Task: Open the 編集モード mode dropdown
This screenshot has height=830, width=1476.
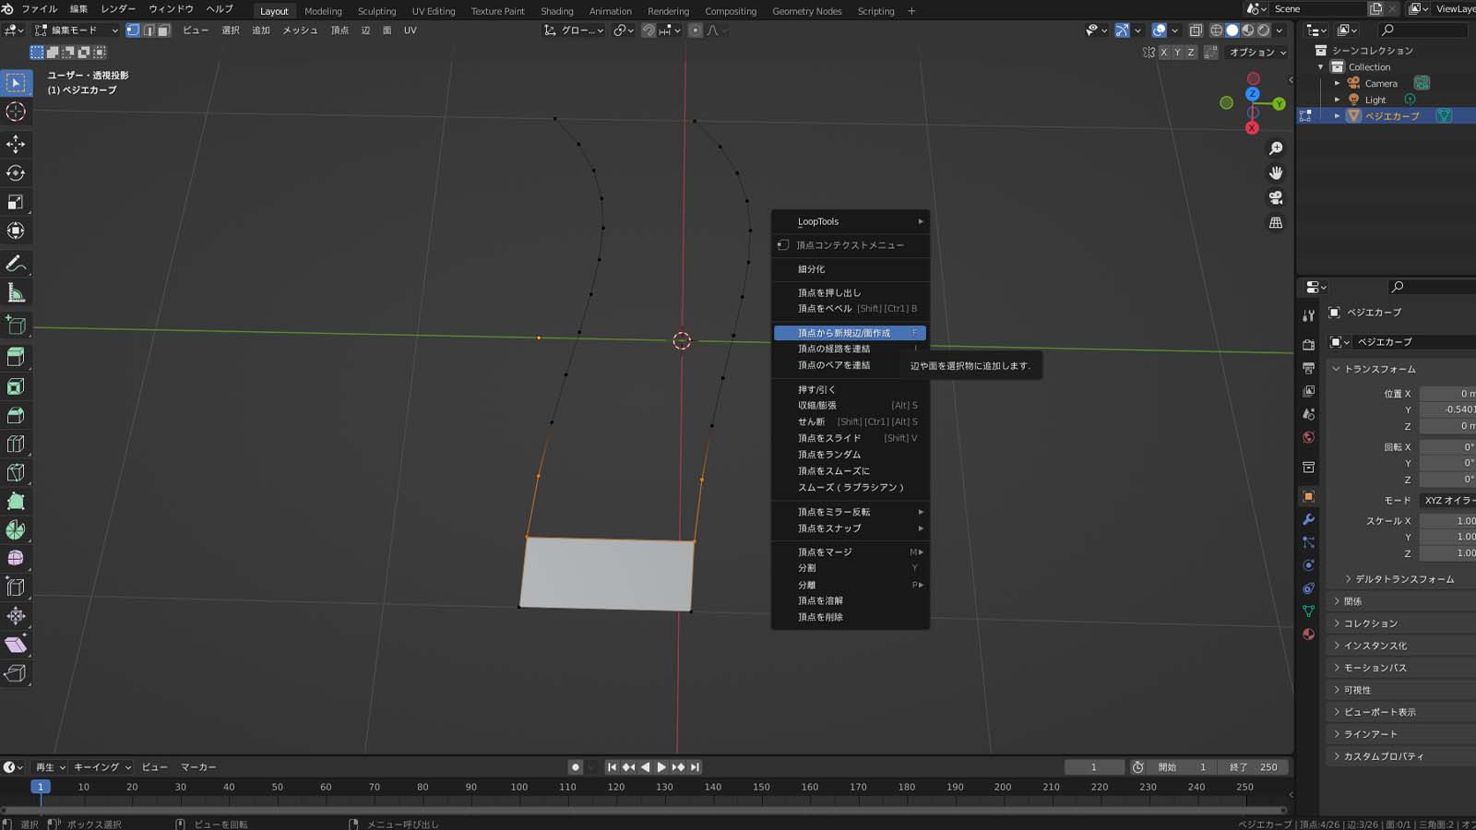Action: 76,30
